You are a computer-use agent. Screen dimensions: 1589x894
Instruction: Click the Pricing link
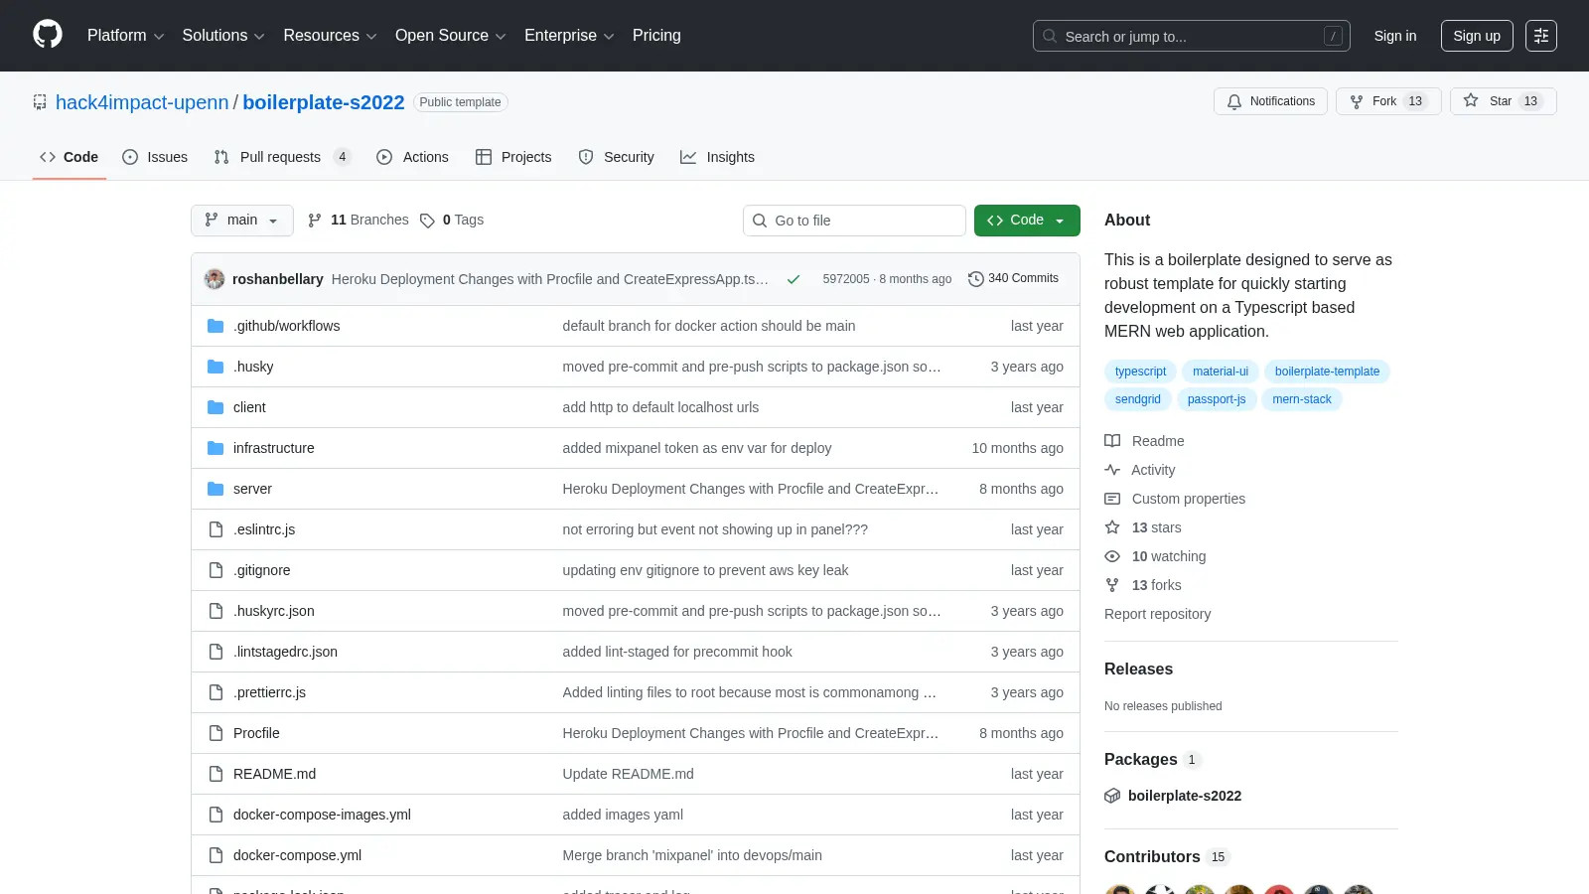(x=656, y=36)
